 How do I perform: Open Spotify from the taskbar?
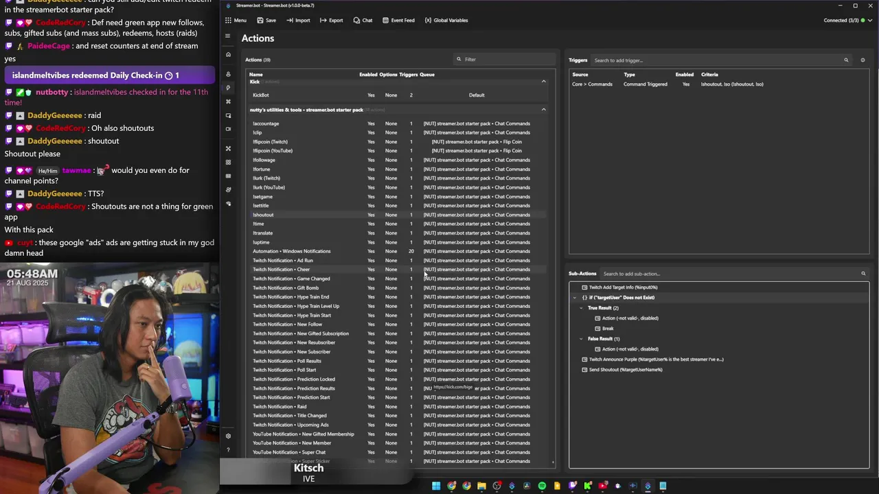[542, 486]
